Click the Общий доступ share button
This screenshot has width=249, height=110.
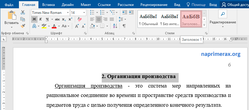[x=235, y=5]
